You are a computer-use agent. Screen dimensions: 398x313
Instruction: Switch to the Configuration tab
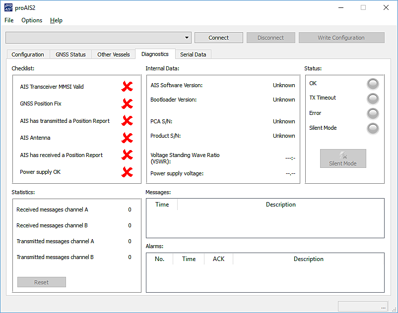click(x=28, y=54)
